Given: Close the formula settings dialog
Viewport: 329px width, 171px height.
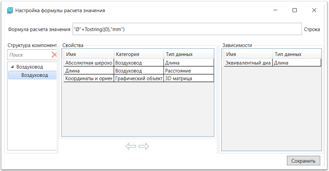Looking at the screenshot, I should tap(314, 10).
